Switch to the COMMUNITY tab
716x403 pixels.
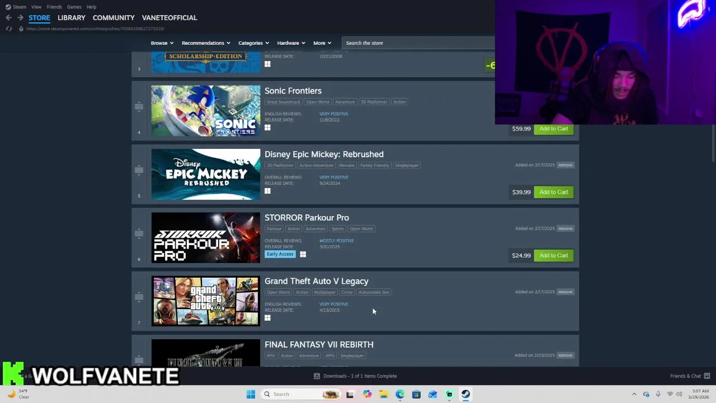click(x=114, y=18)
